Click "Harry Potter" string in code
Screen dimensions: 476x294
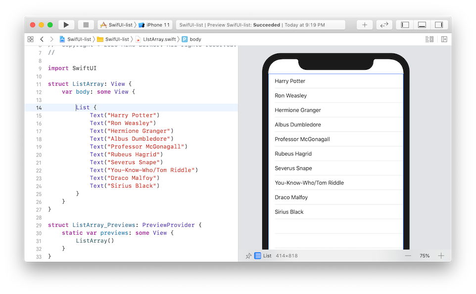click(x=132, y=115)
